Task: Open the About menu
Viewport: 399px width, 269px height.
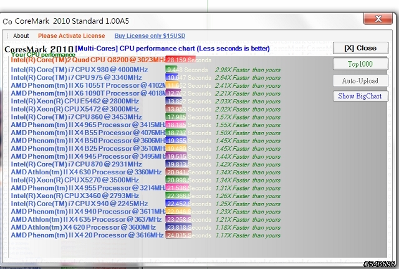Action: pos(21,36)
